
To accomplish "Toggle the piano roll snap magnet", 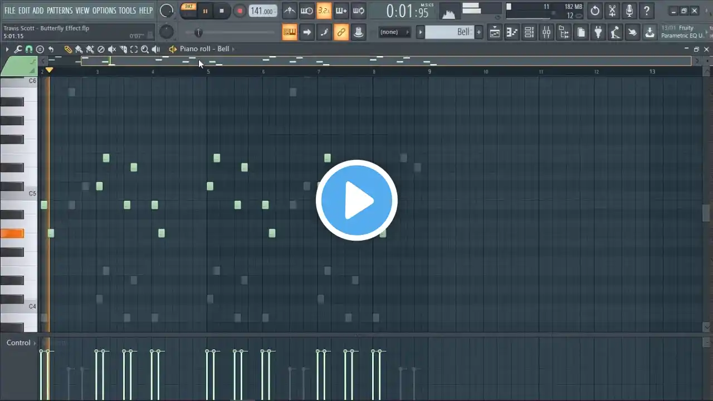I will pyautogui.click(x=29, y=49).
